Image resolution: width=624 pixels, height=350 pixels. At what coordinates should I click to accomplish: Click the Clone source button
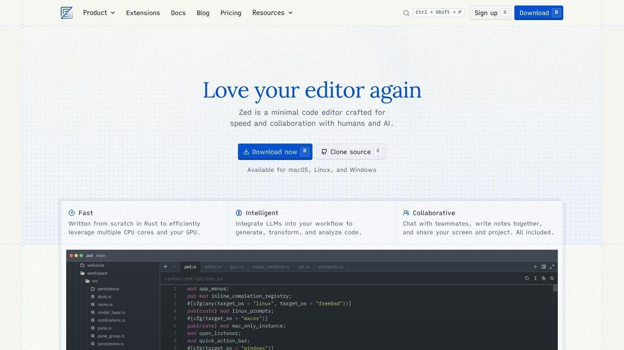tap(351, 152)
